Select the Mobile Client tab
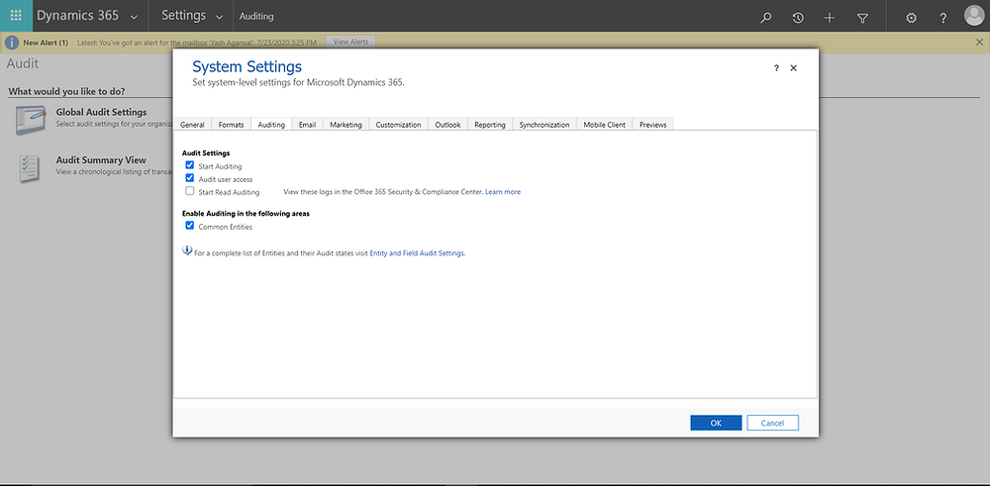 click(604, 125)
